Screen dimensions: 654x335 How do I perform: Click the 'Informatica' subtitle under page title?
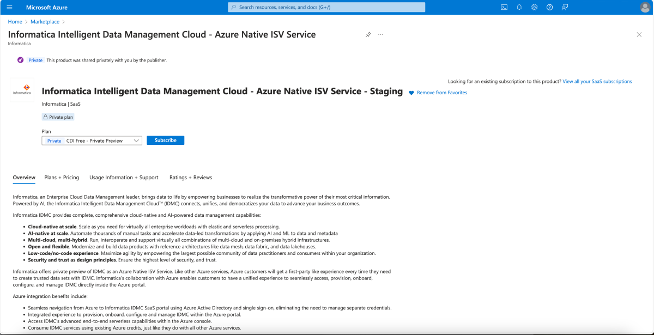tap(19, 44)
